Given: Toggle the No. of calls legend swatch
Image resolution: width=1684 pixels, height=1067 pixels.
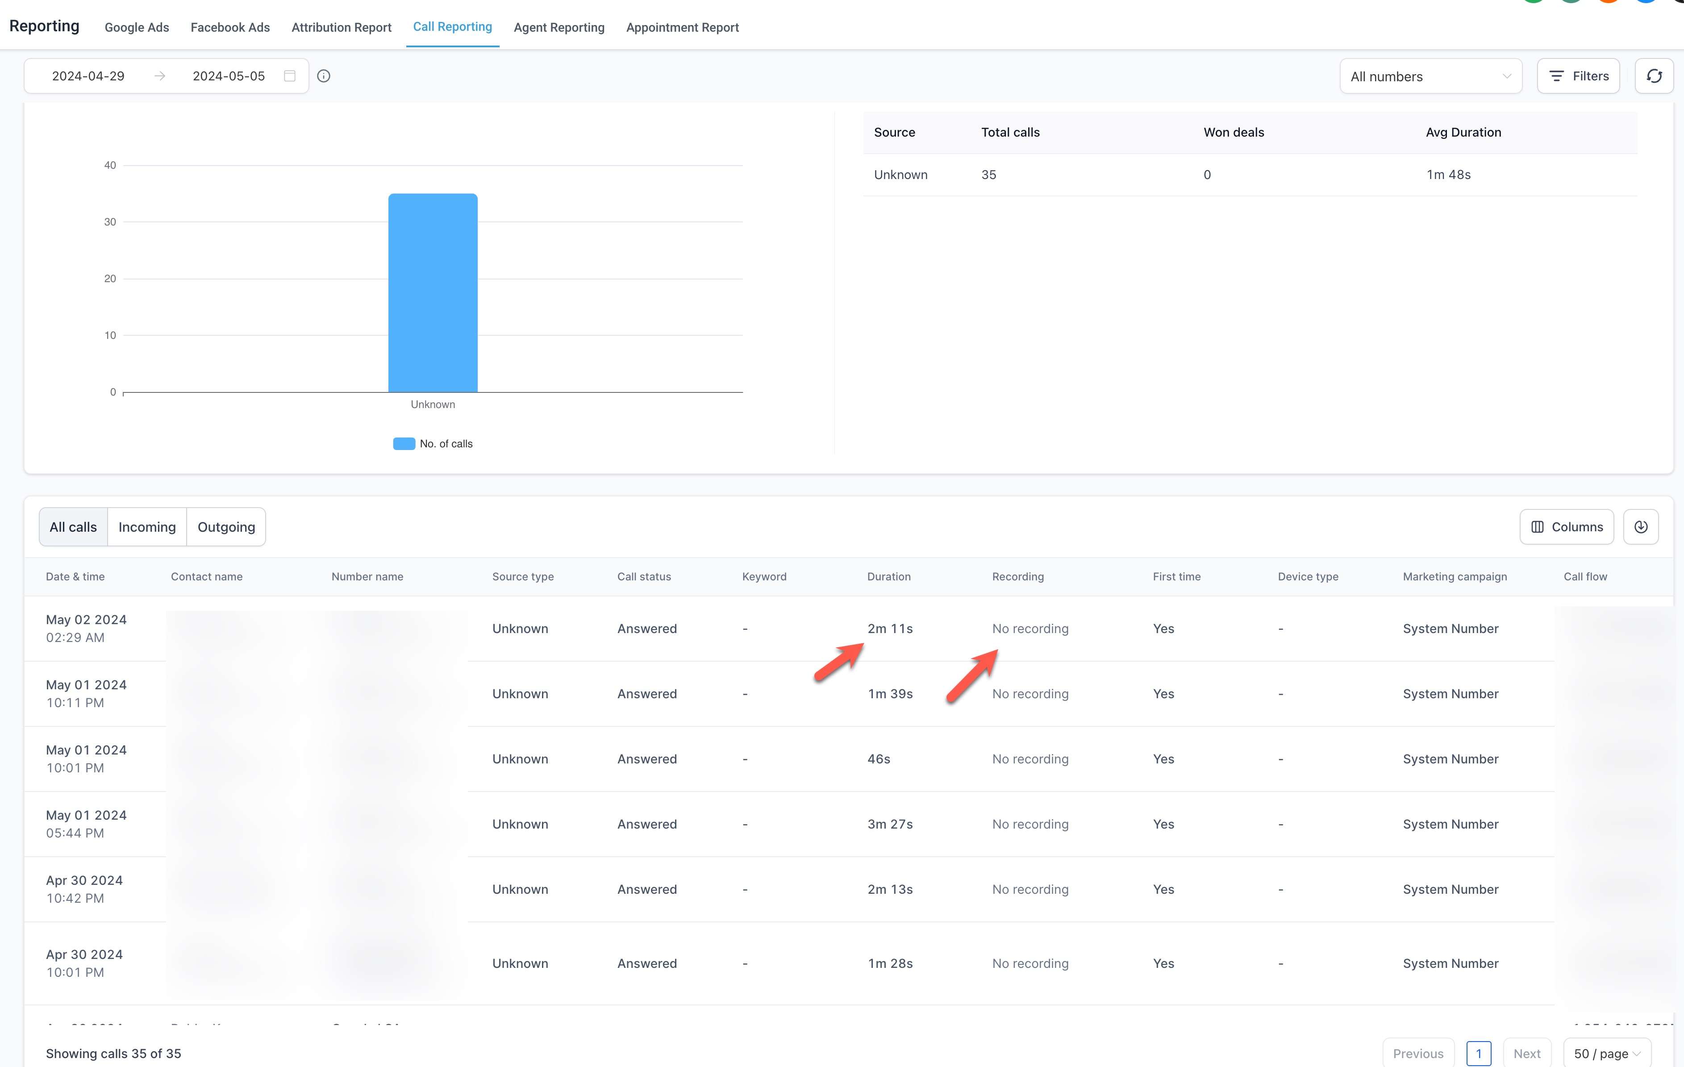Looking at the screenshot, I should pos(404,443).
